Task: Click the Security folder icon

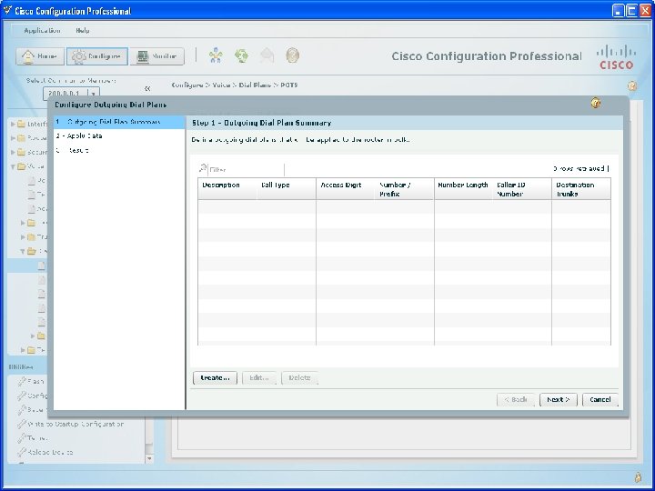Action: tap(21, 152)
